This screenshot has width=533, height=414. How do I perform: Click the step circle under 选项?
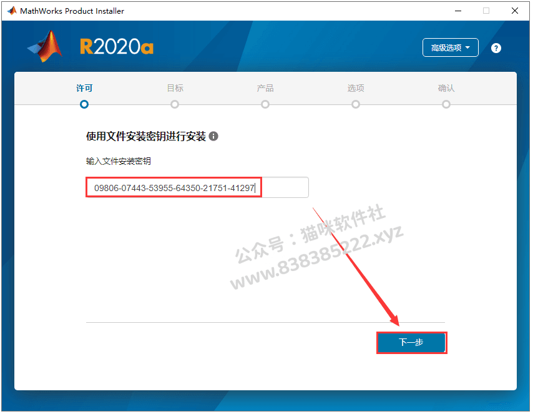tap(356, 104)
